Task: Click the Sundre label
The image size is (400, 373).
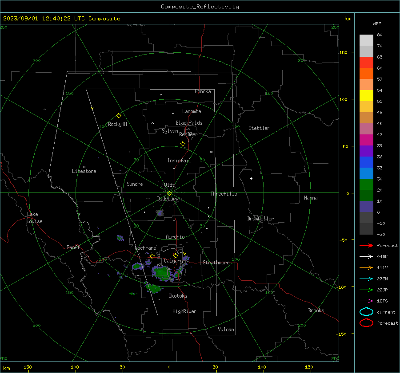Action: [x=135, y=184]
